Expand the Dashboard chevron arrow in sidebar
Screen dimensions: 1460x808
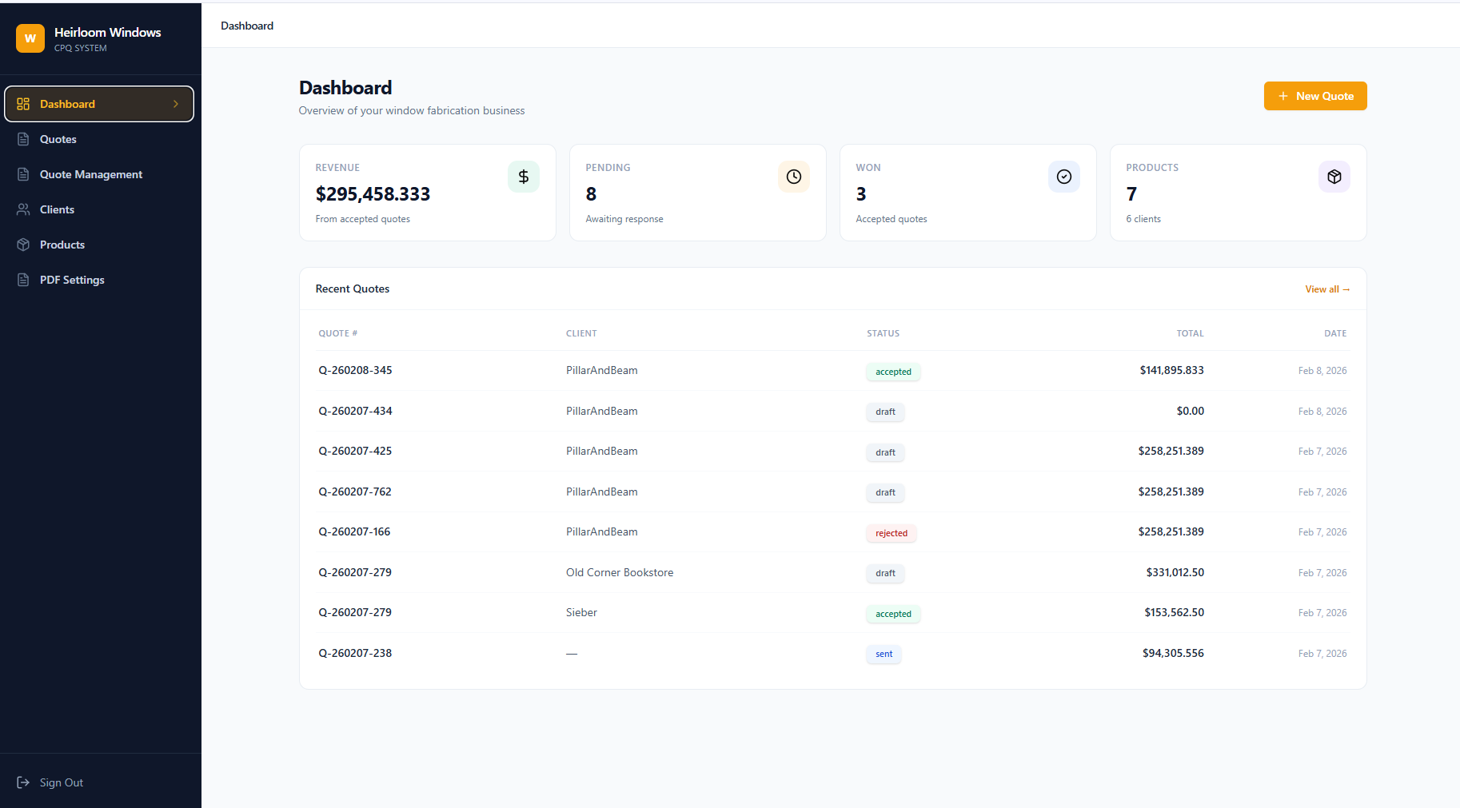(x=176, y=104)
